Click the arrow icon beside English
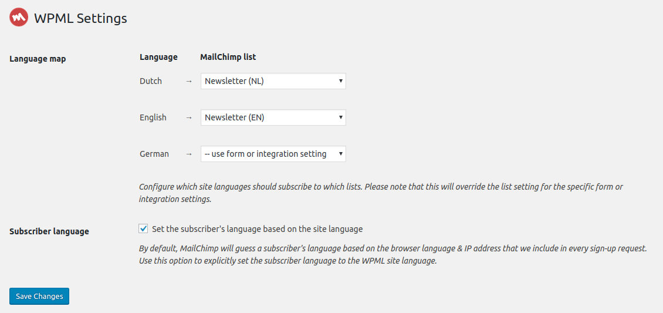 tap(189, 117)
